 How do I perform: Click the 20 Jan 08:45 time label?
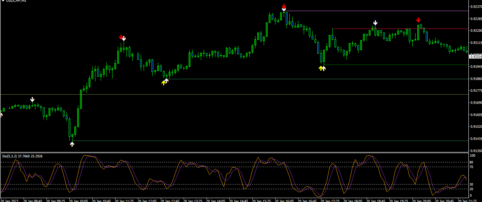33,201
